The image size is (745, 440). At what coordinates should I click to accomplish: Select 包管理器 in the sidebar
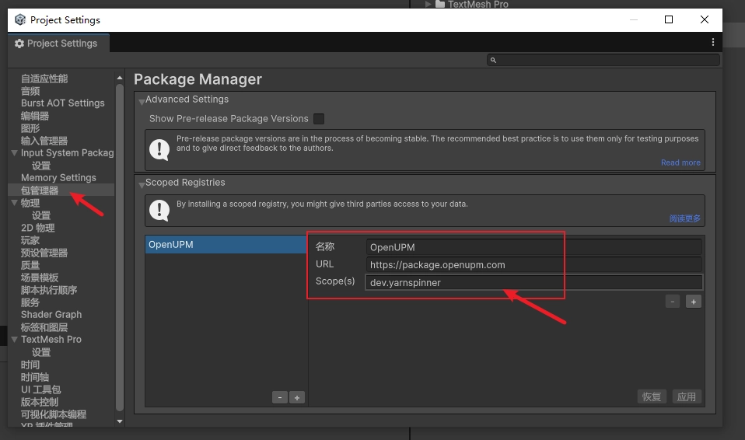pos(40,190)
